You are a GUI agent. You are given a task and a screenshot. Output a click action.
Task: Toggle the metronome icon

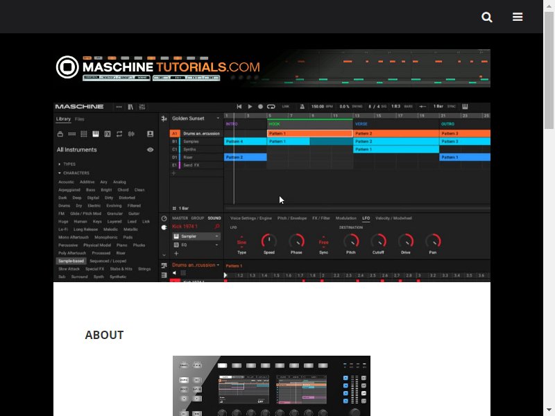[302, 107]
